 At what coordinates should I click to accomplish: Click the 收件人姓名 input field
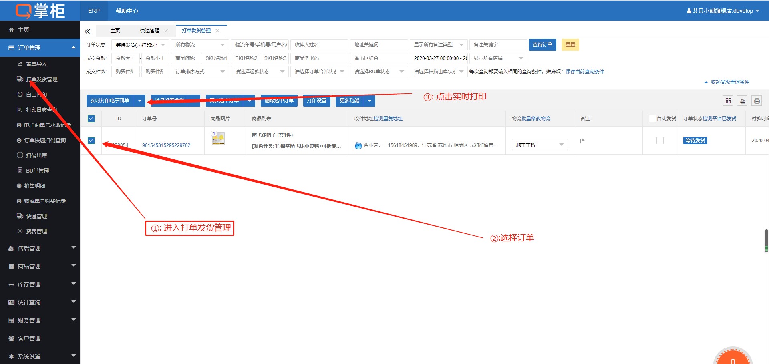pyautogui.click(x=319, y=45)
